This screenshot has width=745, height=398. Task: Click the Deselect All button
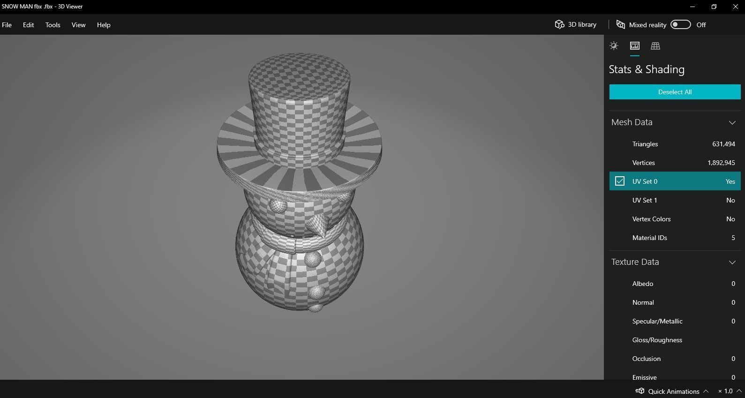pyautogui.click(x=675, y=92)
